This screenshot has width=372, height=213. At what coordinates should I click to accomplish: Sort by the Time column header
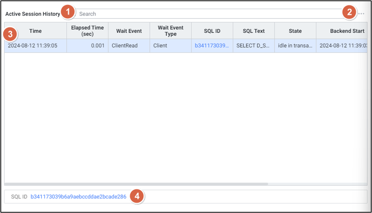pyautogui.click(x=35, y=31)
